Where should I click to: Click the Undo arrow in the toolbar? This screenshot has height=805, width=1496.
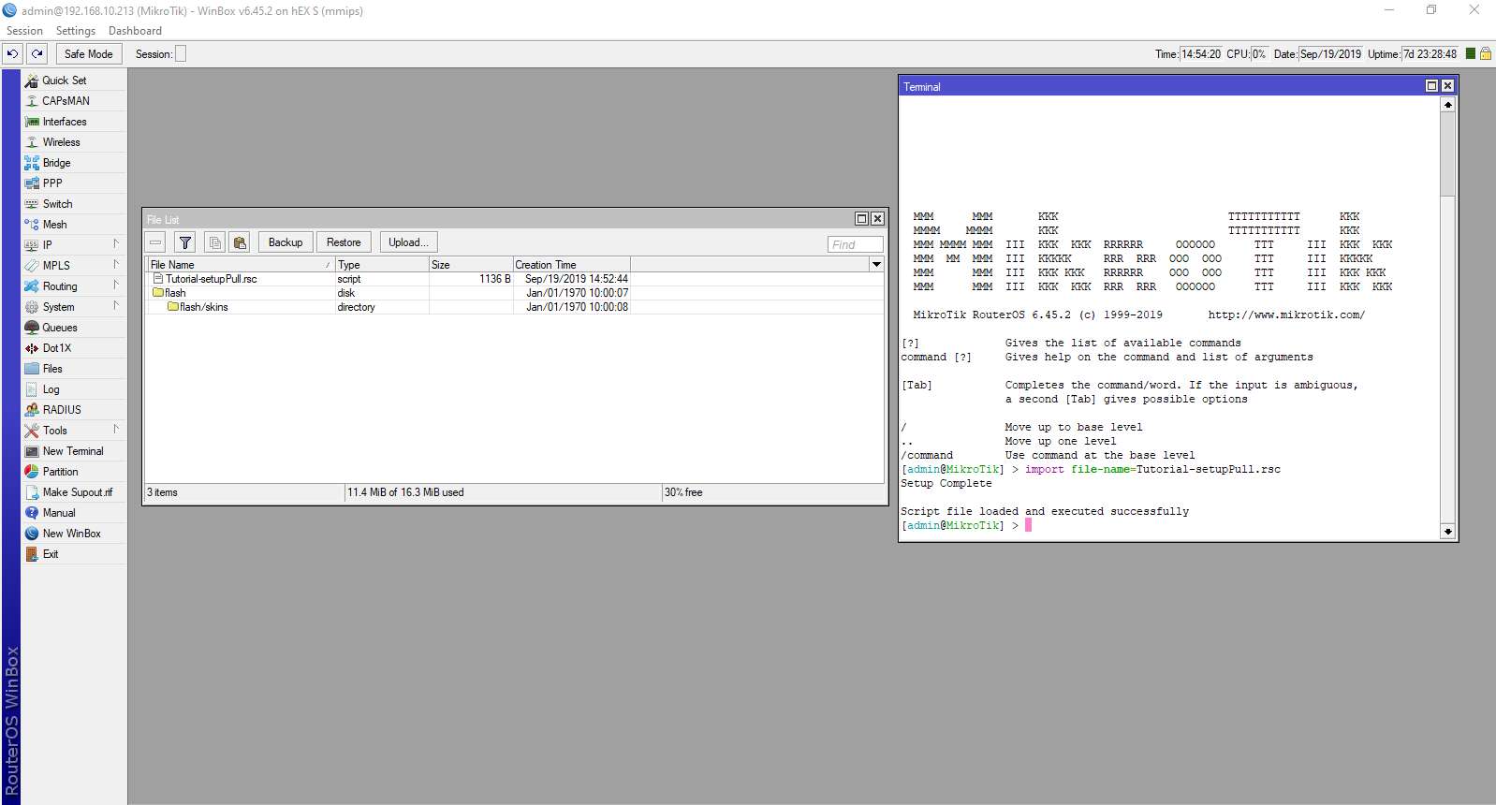(13, 53)
